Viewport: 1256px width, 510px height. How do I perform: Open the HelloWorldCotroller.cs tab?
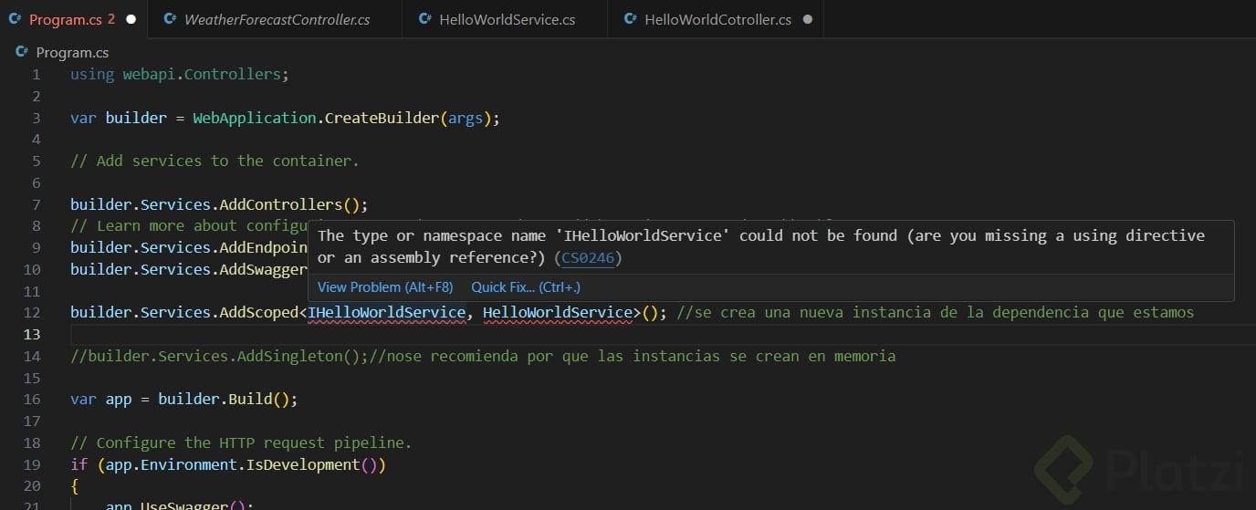(717, 19)
